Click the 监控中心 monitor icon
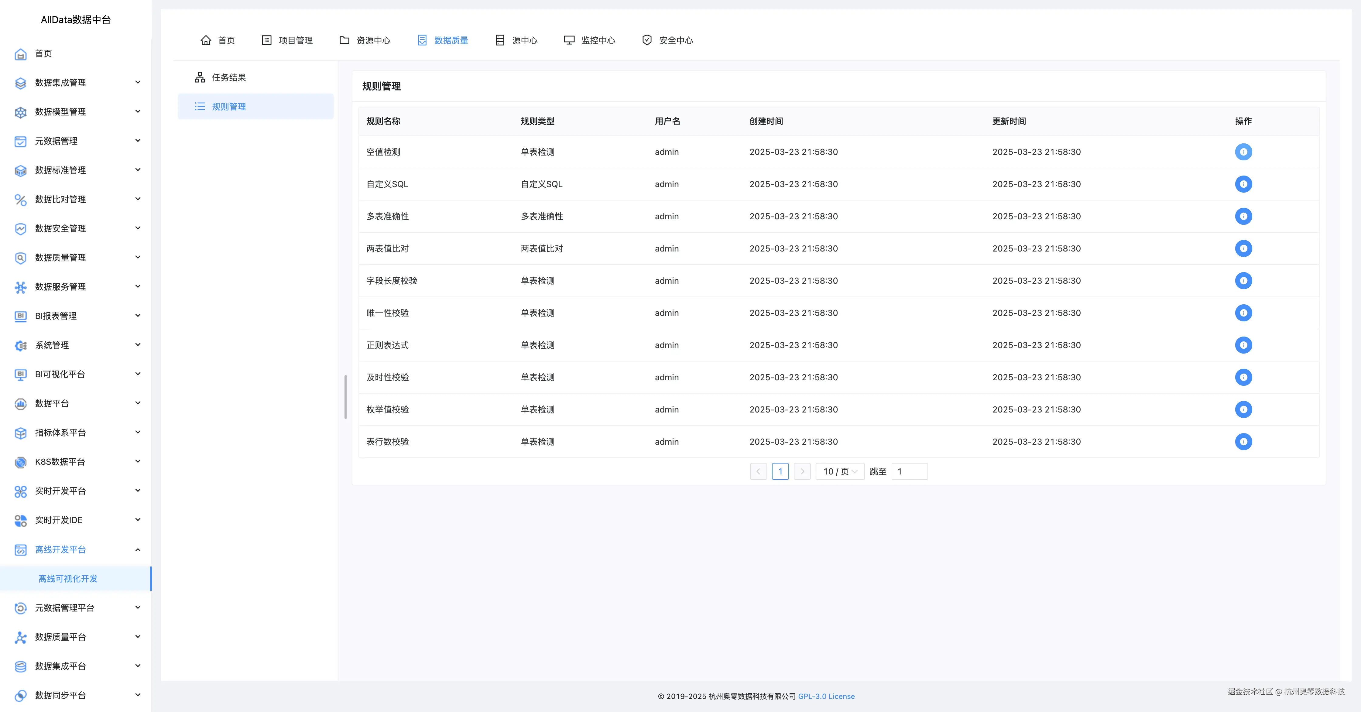Image resolution: width=1361 pixels, height=712 pixels. coord(569,40)
